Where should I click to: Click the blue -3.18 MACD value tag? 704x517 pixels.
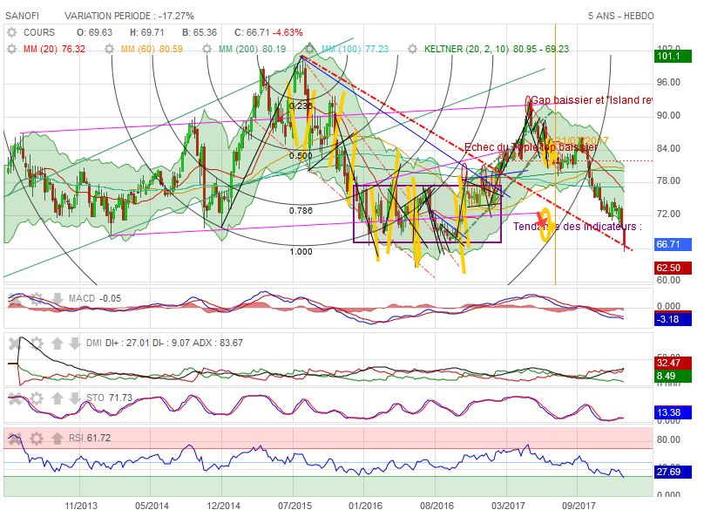673,319
